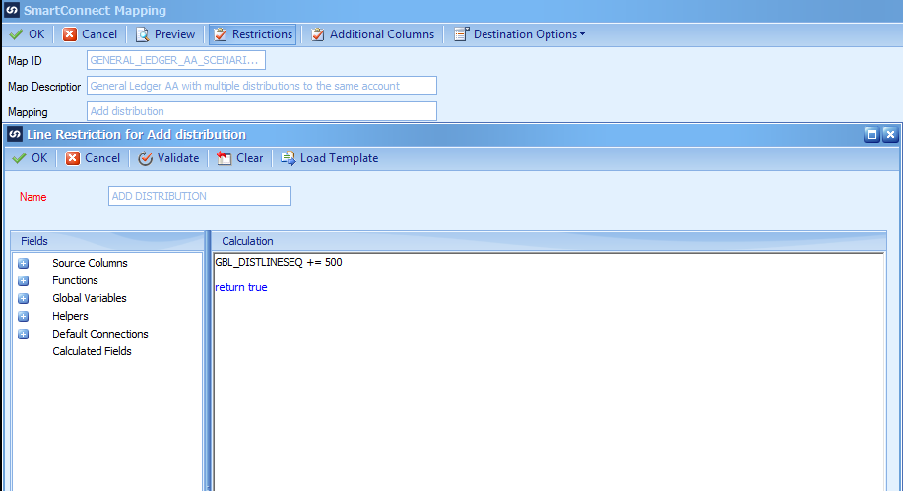Viewport: 903px width, 491px height.
Task: Expand the Functions node
Action: [23, 280]
